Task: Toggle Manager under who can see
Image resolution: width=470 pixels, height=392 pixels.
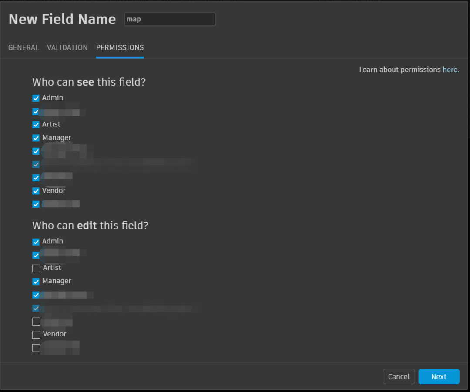Action: click(36, 138)
